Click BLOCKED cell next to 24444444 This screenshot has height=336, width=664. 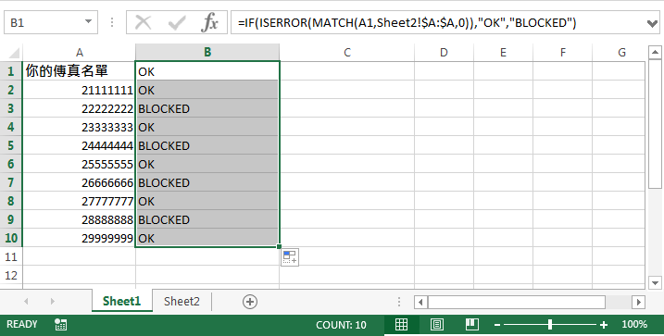(x=207, y=145)
